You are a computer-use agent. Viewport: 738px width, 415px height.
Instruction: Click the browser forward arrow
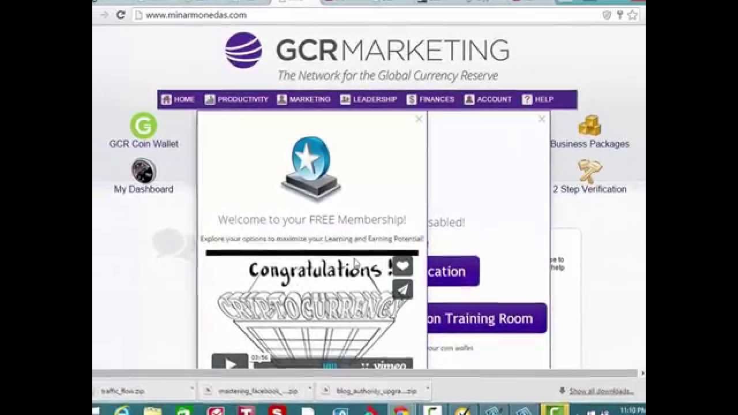click(x=104, y=15)
